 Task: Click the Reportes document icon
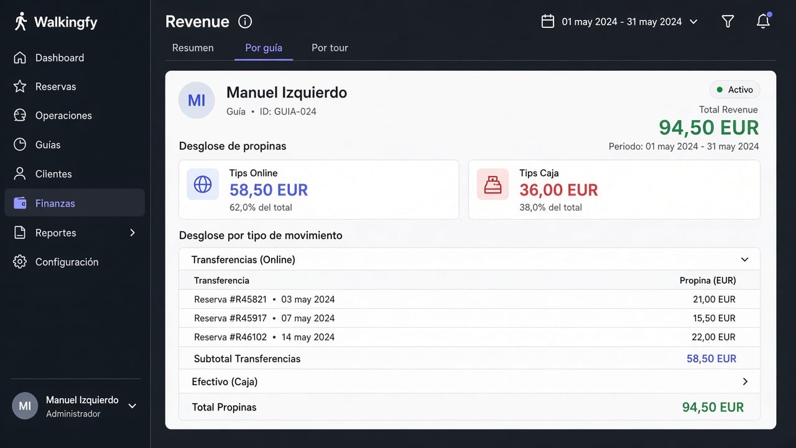point(20,233)
